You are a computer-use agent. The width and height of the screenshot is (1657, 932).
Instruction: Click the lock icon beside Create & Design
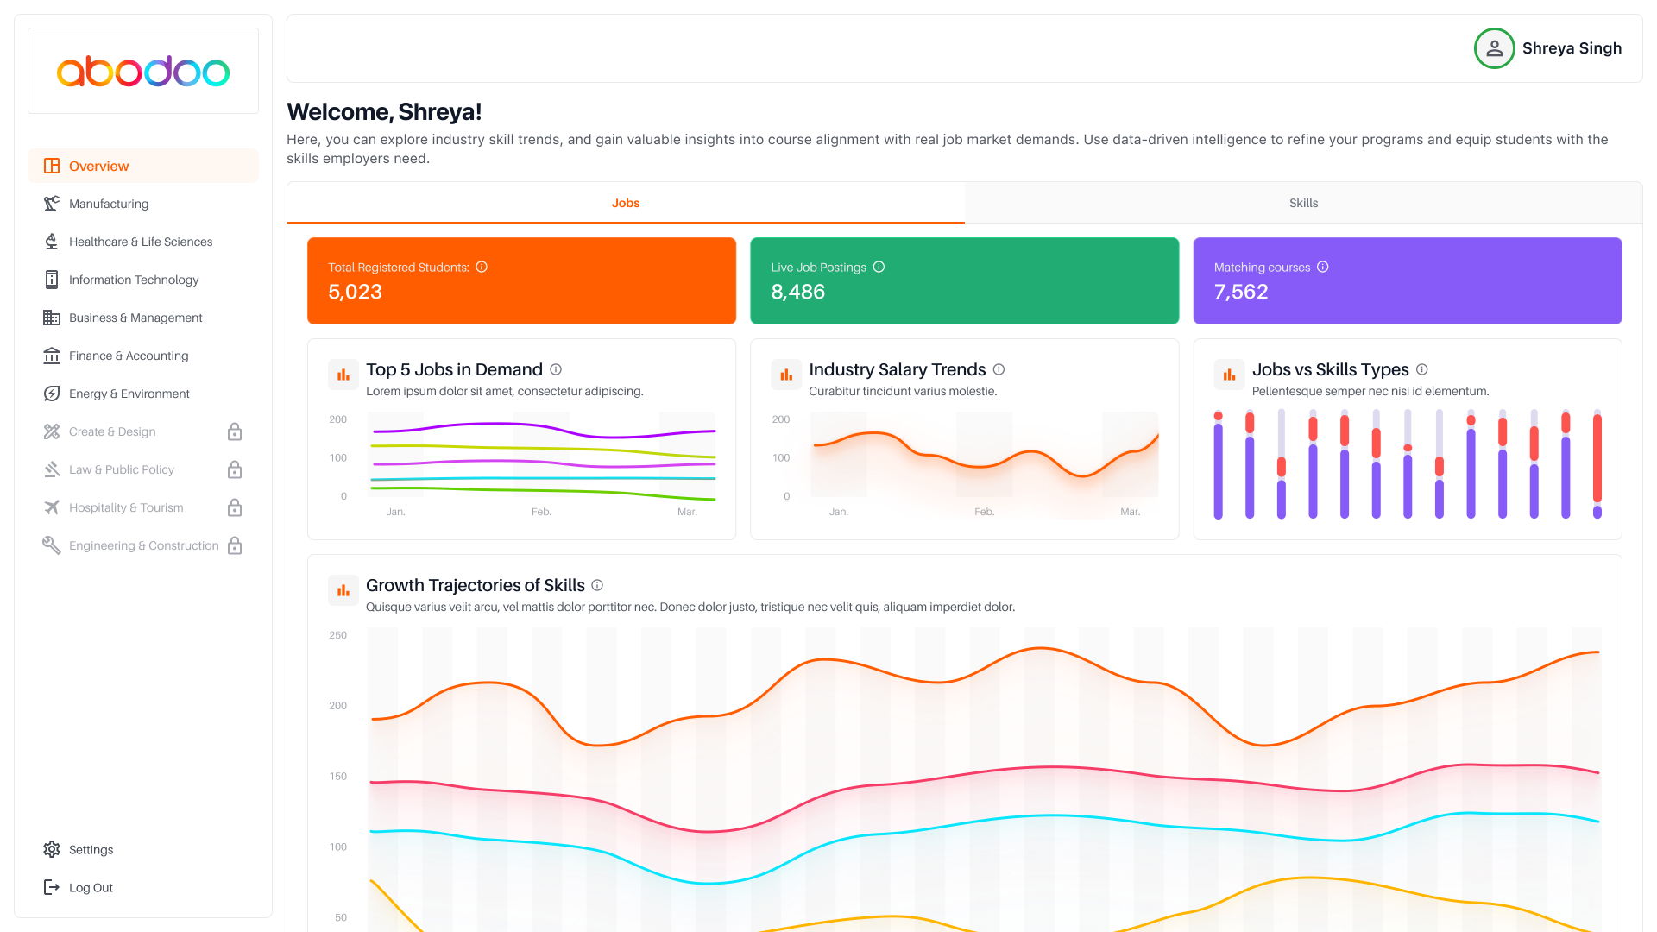click(x=235, y=431)
